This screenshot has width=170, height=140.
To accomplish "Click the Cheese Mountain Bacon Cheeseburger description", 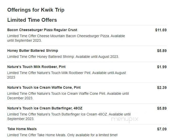I will 66,38.
